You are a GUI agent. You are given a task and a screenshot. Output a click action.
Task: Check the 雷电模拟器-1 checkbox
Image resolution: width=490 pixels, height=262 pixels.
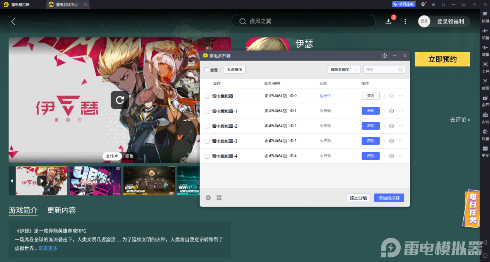pos(207,111)
